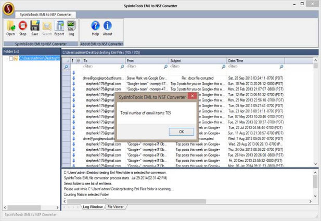The height and width of the screenshot is (221, 321).
Task: Select the C:\Users\admin\Desktop tree node
Action: [x=40, y=58]
